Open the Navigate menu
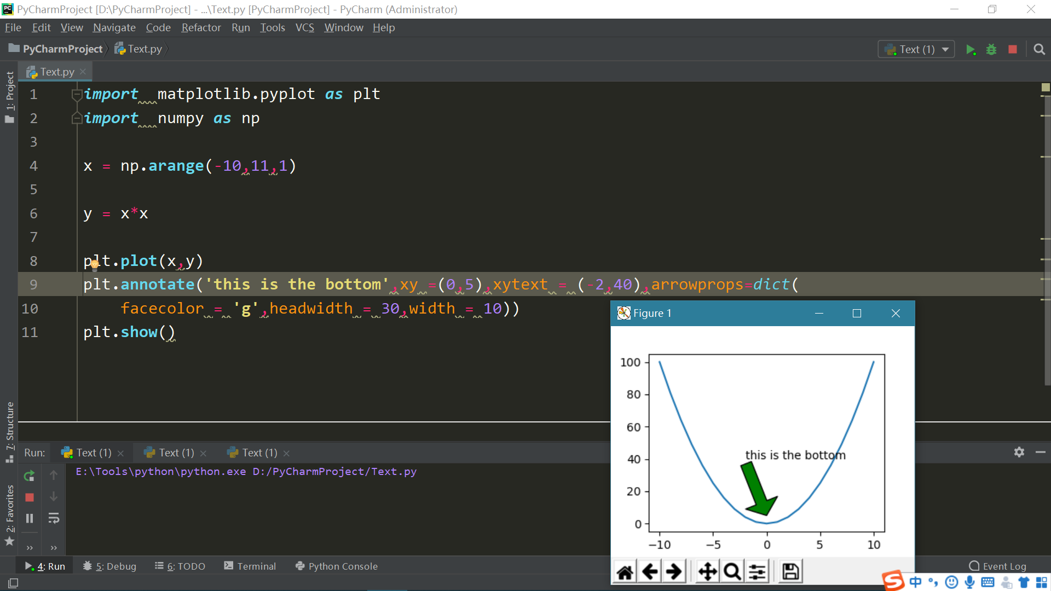Viewport: 1051px width, 591px height. (x=114, y=27)
